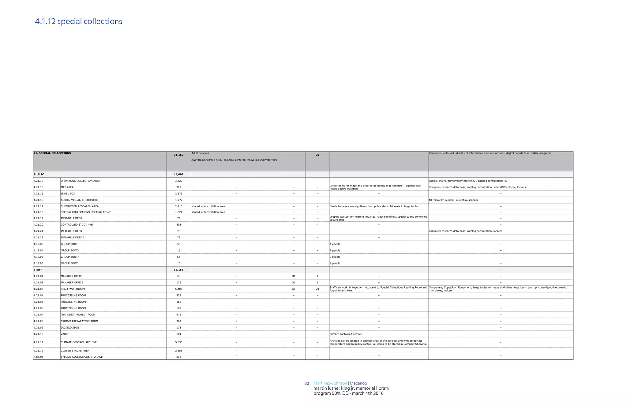Click the CLOSED STACKS AREA cell
The image size is (627, 405).
(x=75, y=351)
